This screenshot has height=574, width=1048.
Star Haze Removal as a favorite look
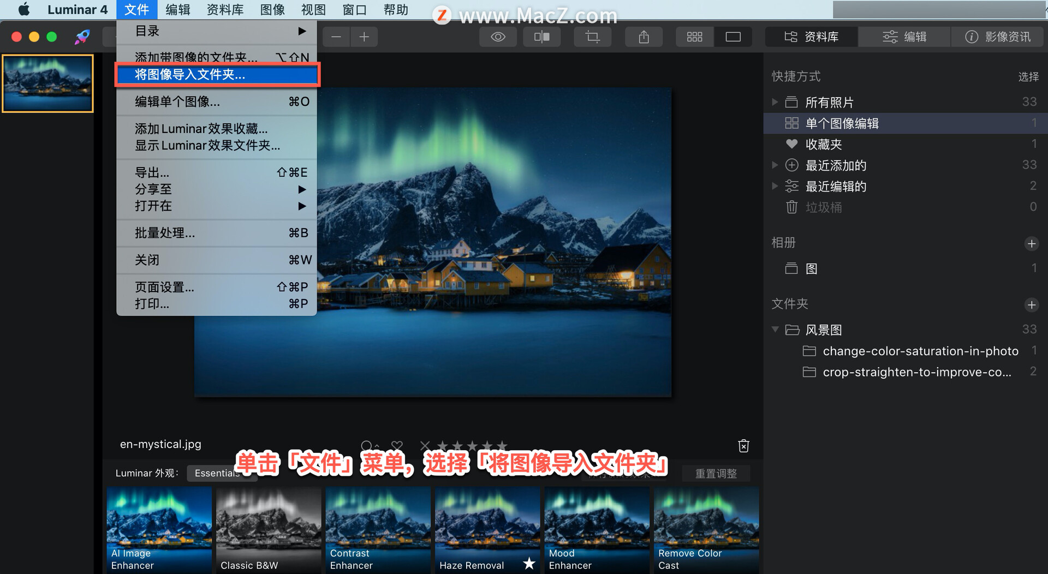528,564
